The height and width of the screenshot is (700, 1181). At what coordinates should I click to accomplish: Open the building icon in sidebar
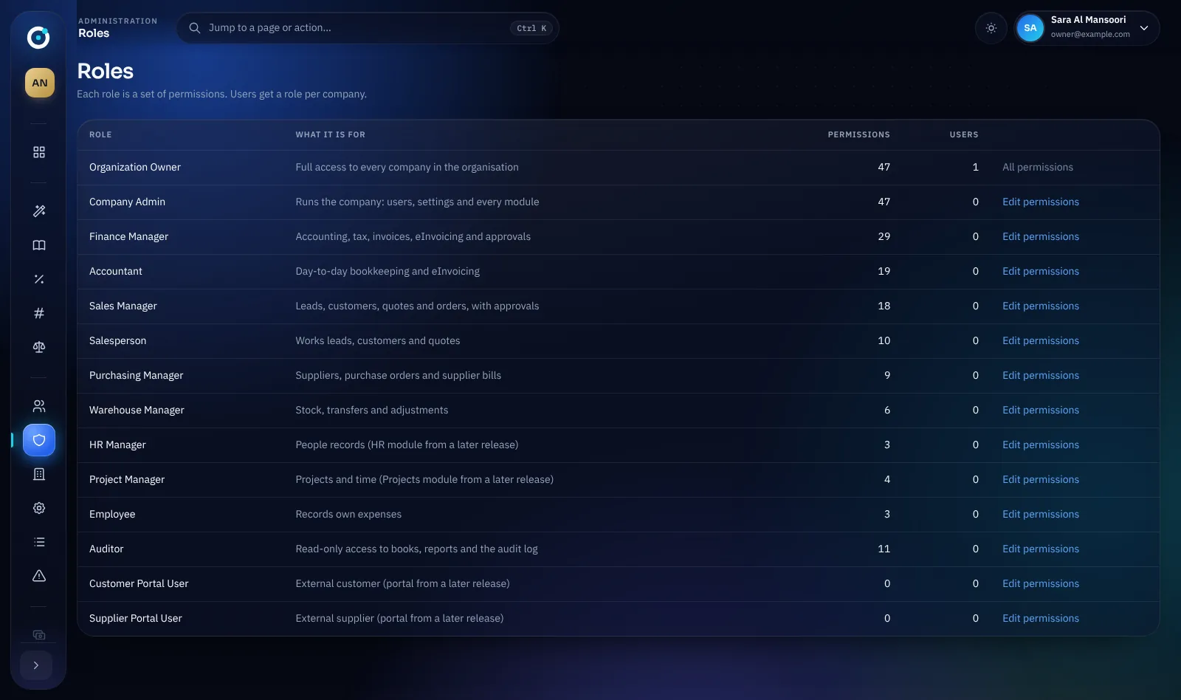[x=39, y=474]
